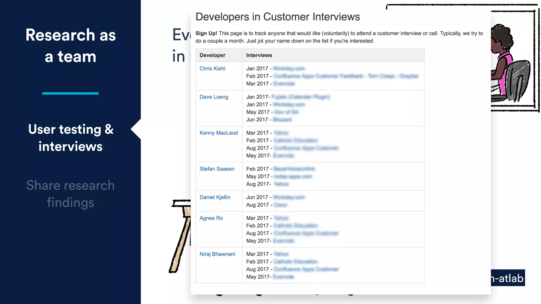Image resolution: width=541 pixels, height=304 pixels.
Task: Click Dave Loeng's May 2017 interview entry
Action: coord(272,112)
